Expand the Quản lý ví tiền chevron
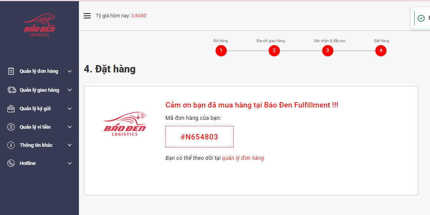430x215 pixels. click(x=70, y=127)
